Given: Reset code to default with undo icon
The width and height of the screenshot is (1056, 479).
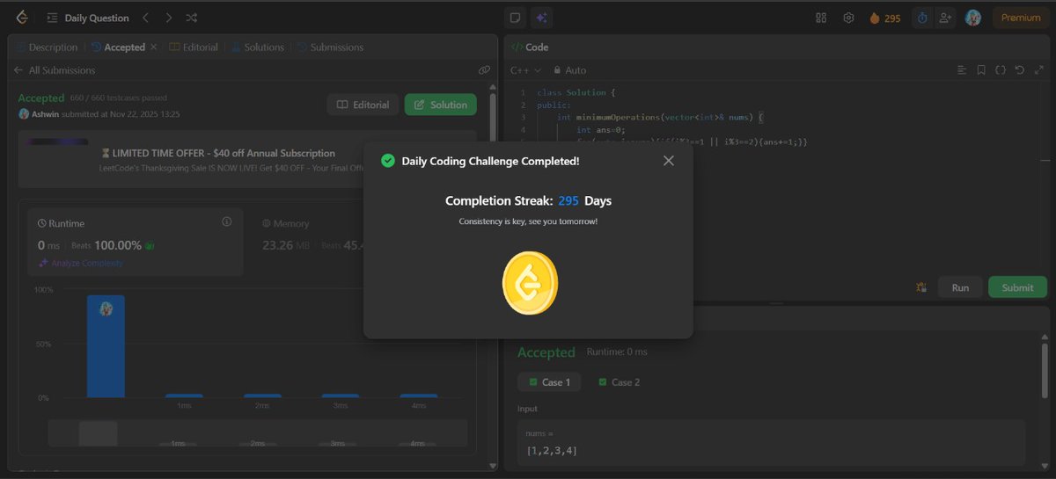Looking at the screenshot, I should pos(1020,70).
